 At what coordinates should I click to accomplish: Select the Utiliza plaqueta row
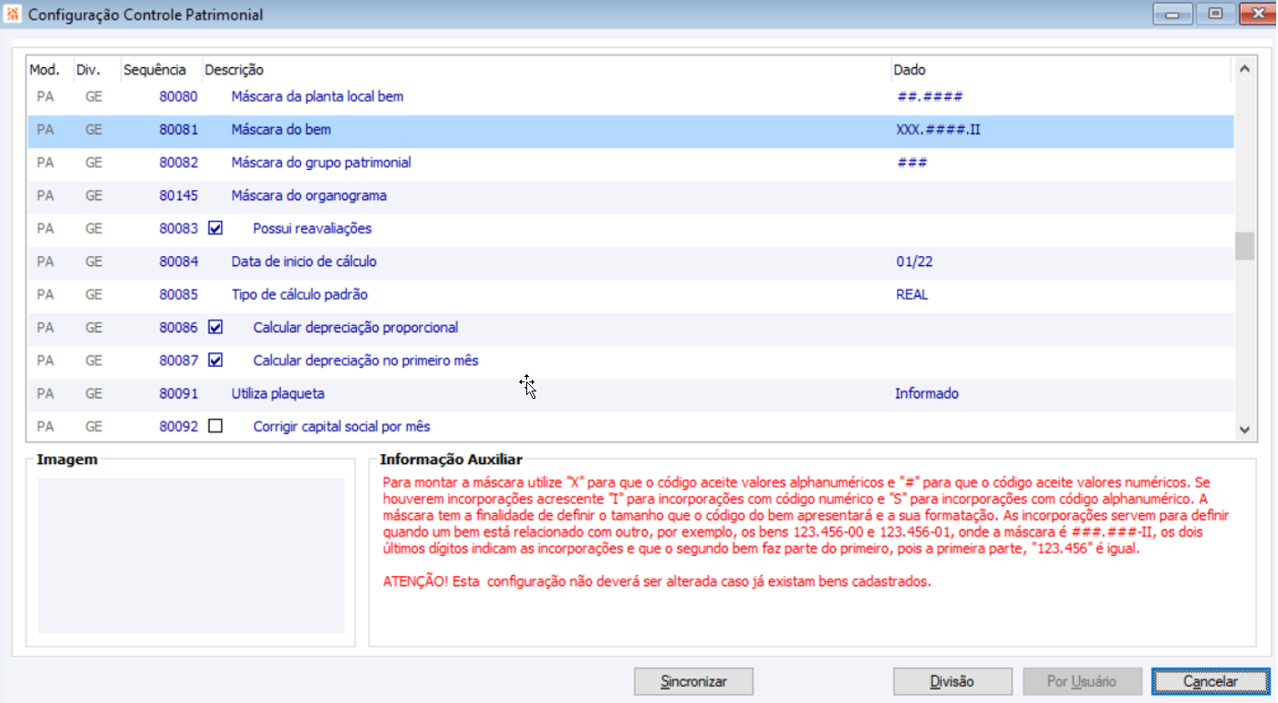[631, 393]
